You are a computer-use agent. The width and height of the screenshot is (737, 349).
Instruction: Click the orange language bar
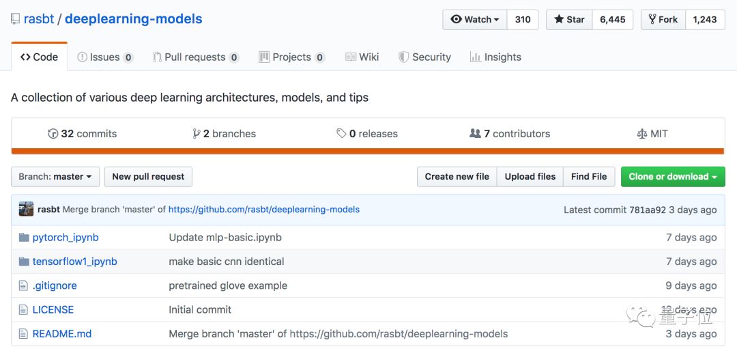pyautogui.click(x=368, y=151)
